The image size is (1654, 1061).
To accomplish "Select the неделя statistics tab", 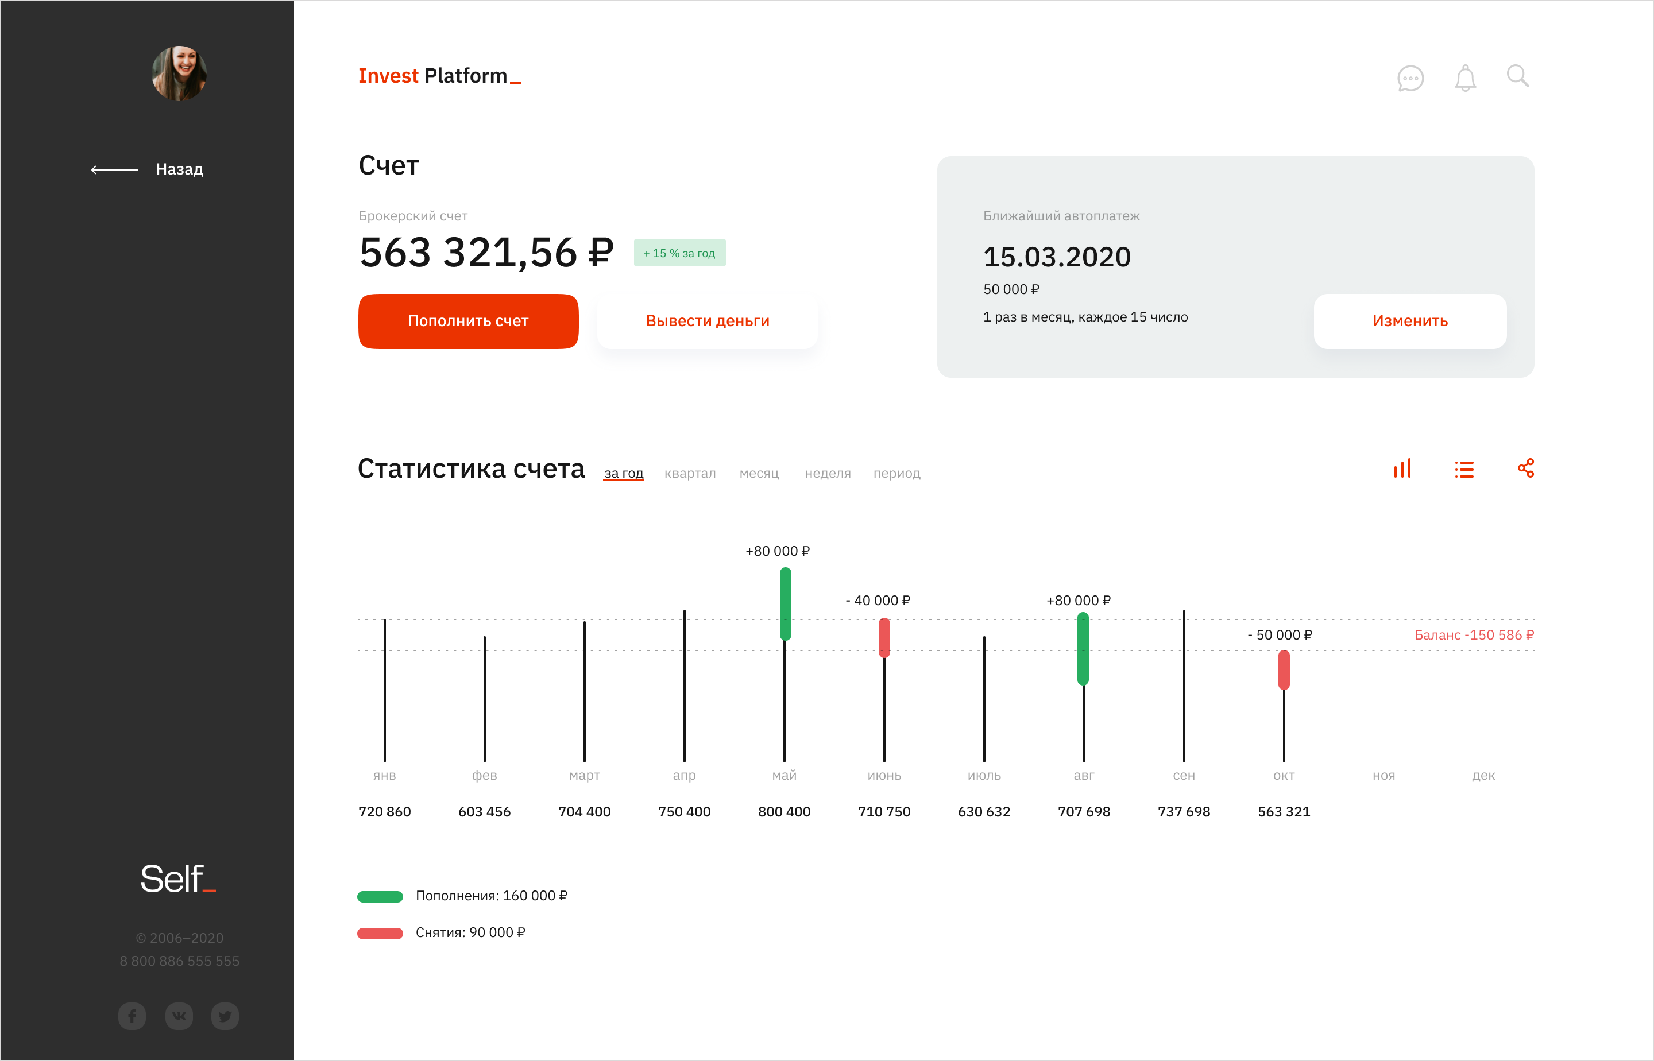I will click(828, 473).
